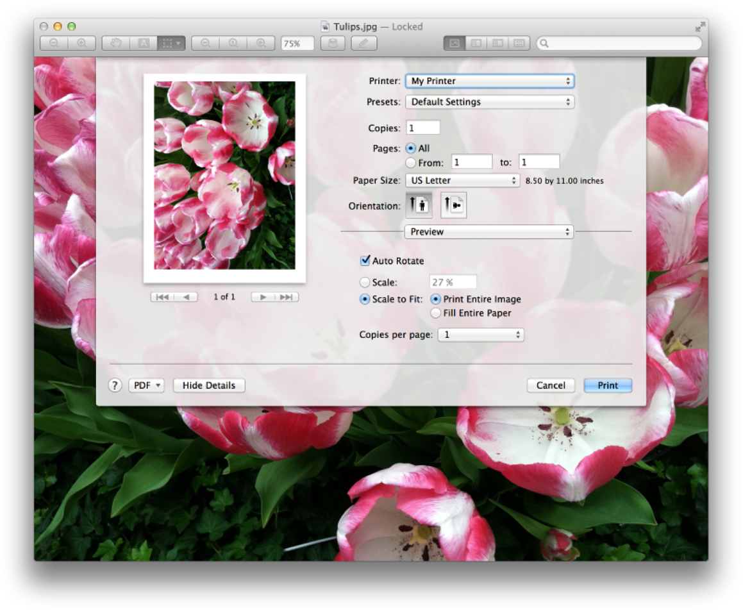Open the Paper Size dropdown
This screenshot has height=611, width=743.
coord(462,181)
